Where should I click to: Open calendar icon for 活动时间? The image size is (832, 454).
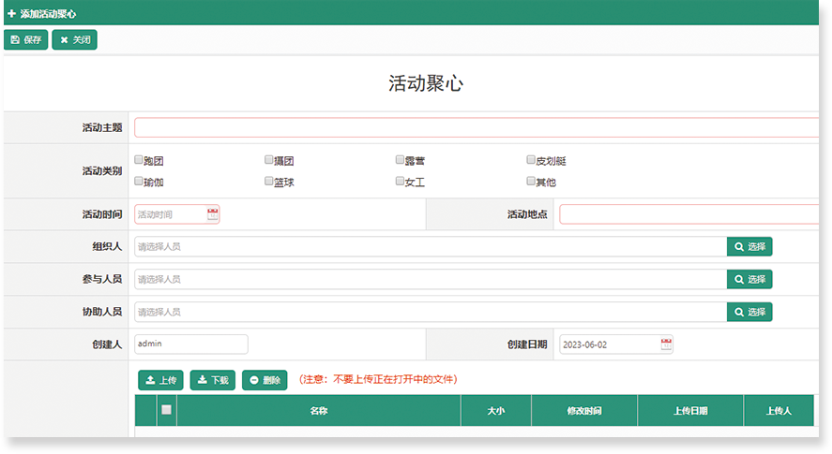[x=213, y=214]
